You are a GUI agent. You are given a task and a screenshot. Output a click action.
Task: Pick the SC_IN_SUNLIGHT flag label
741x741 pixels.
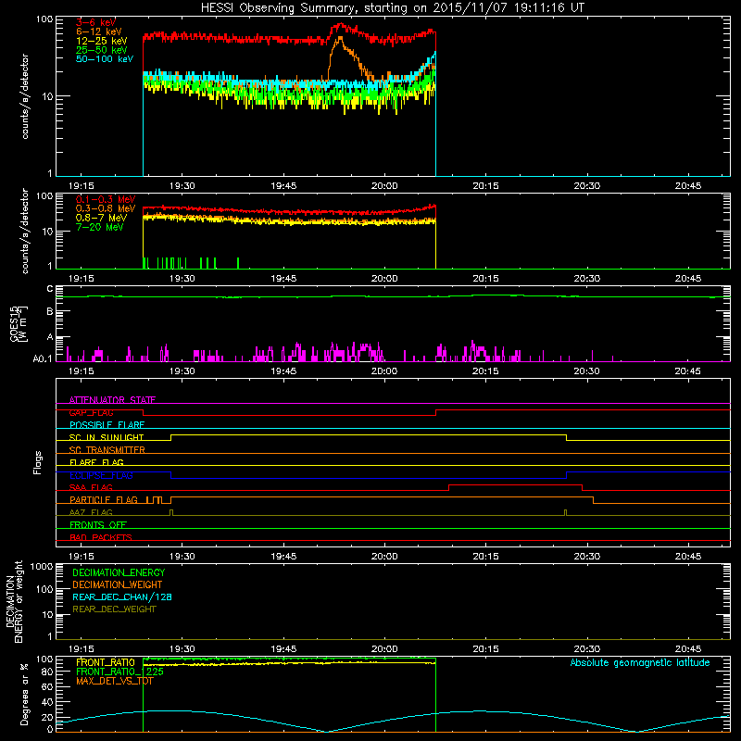pyautogui.click(x=107, y=437)
